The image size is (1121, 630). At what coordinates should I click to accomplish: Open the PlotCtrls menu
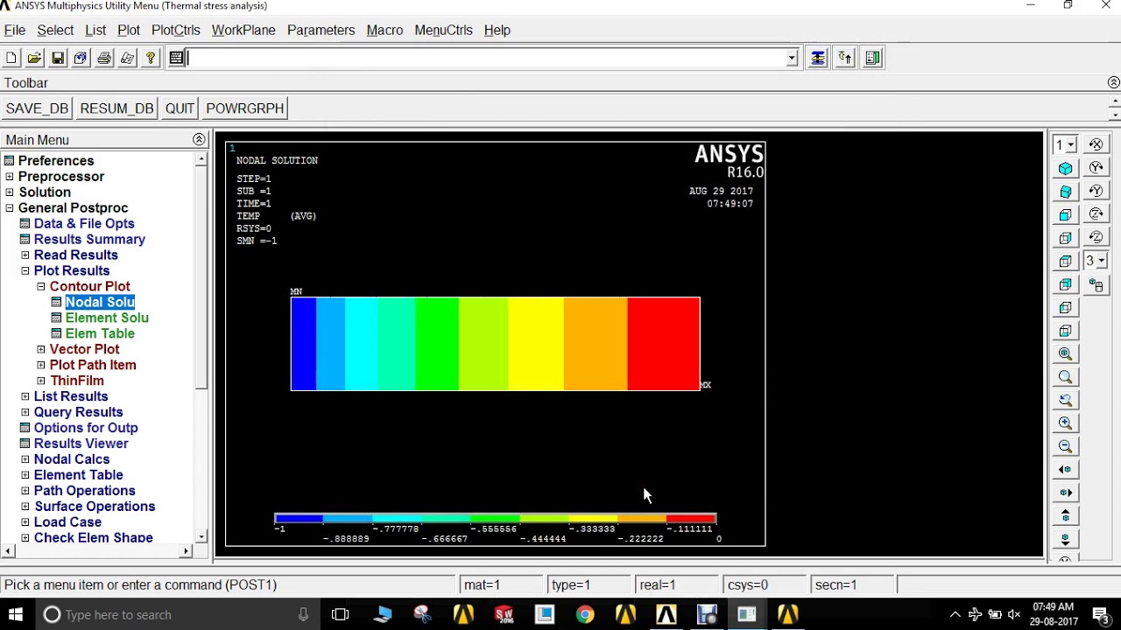pyautogui.click(x=176, y=30)
